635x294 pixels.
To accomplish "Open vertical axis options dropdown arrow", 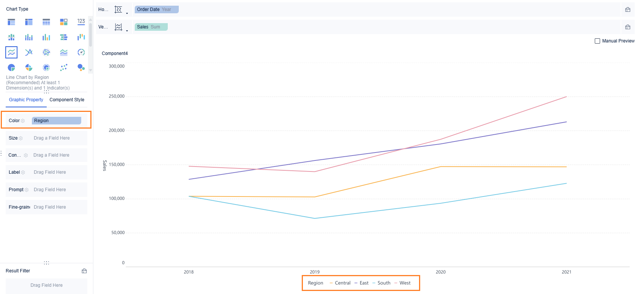I will pos(127,31).
